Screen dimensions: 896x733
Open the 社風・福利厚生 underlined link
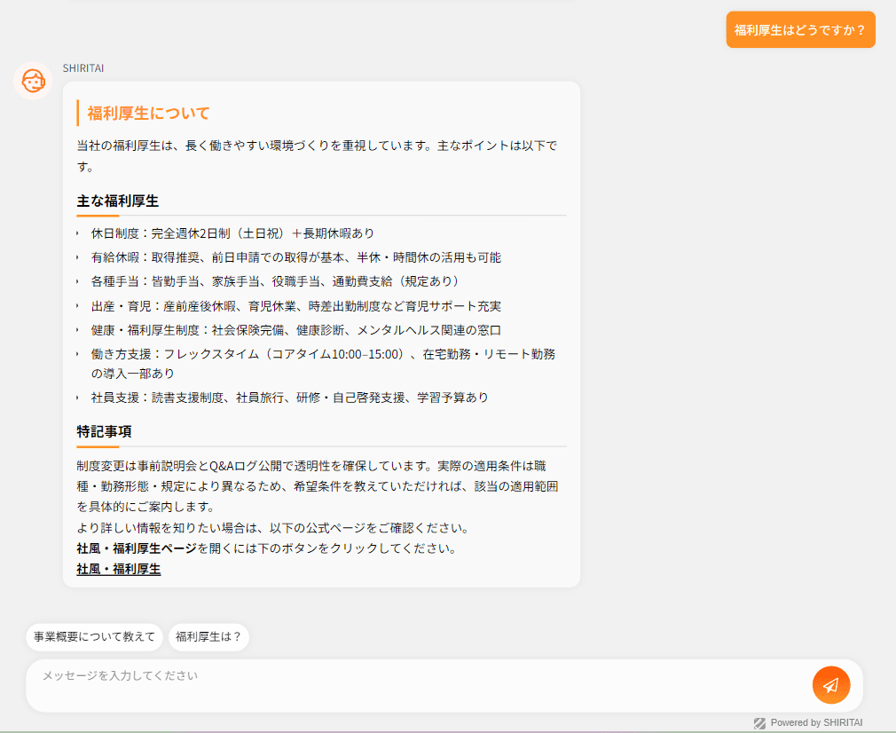pos(118,569)
